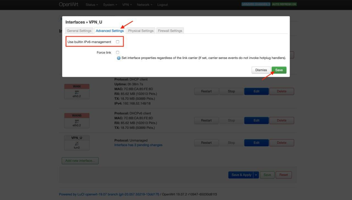Click the Force link help info icon
Viewport: 352px width, 200px height.
pyautogui.click(x=119, y=58)
